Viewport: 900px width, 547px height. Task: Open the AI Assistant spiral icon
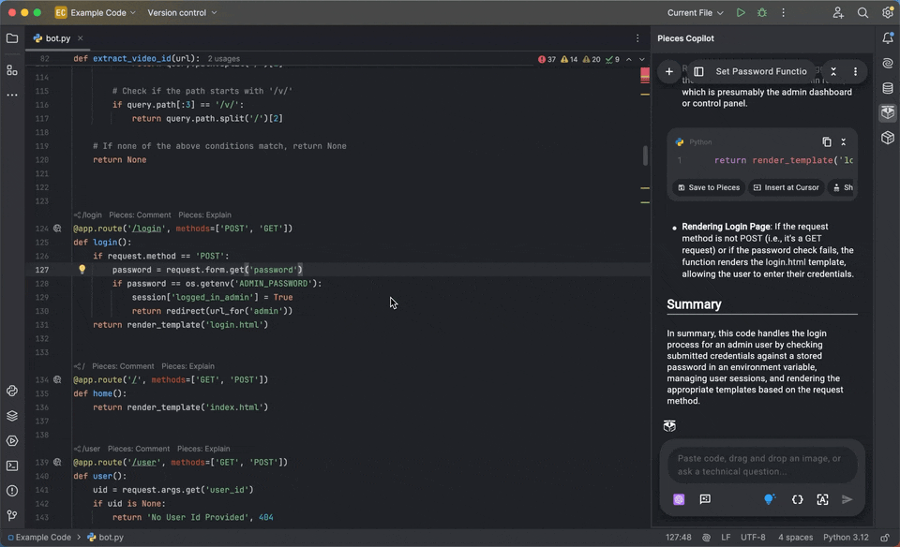tap(888, 63)
